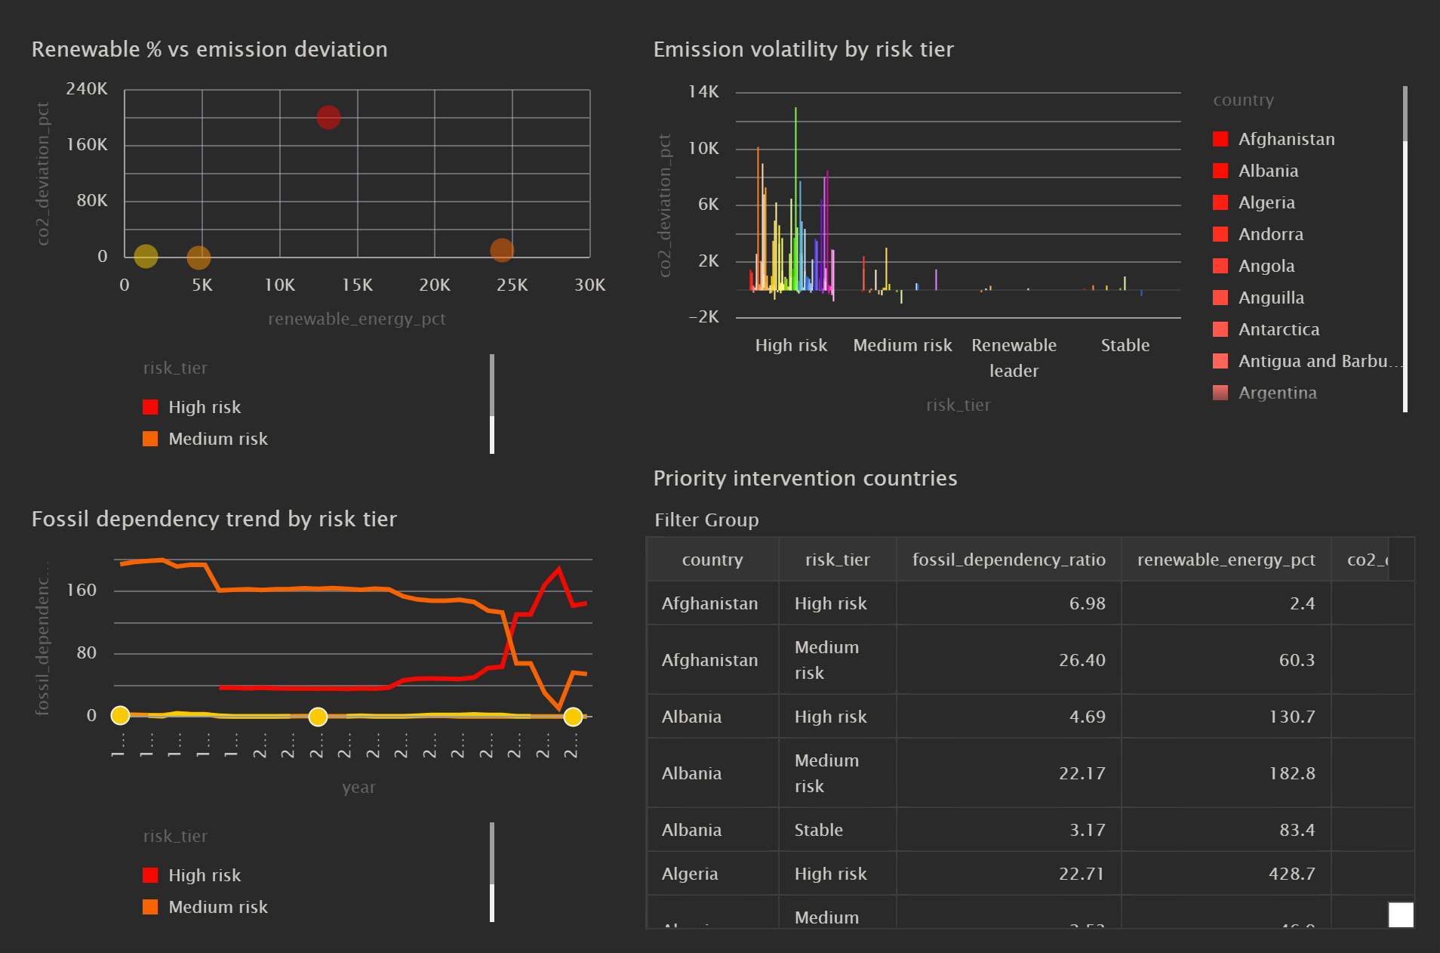Select the Algeria High risk table row

click(1030, 874)
